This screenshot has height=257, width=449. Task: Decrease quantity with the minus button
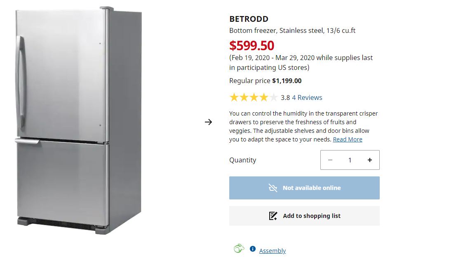(330, 160)
